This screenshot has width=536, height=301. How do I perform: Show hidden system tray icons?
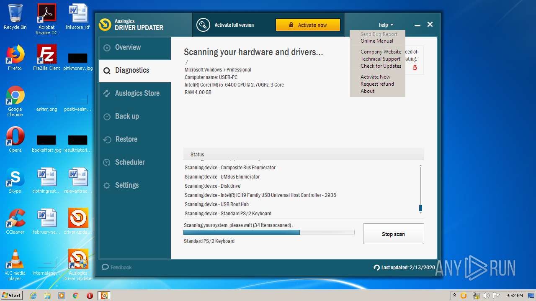pyautogui.click(x=454, y=296)
